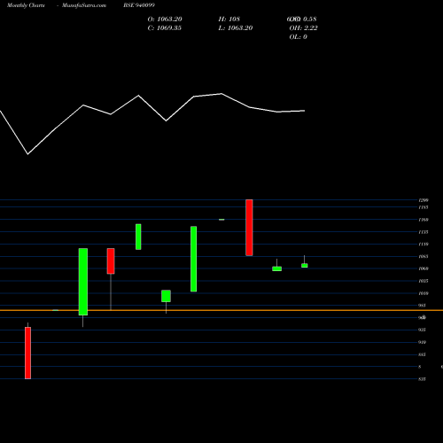Click the MunafaSutra.com label
The width and height of the screenshot is (443, 443).
(x=84, y=5)
